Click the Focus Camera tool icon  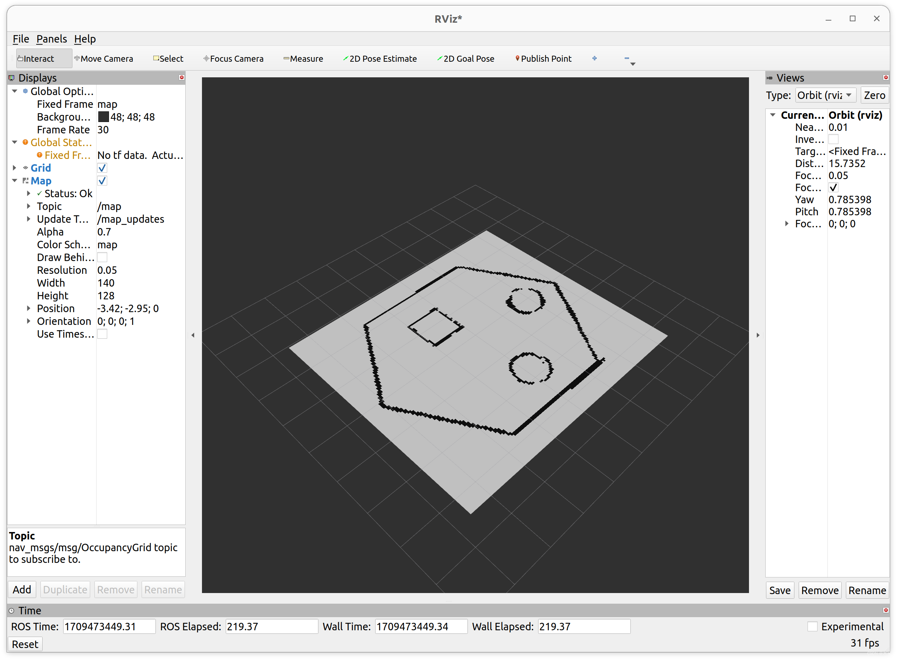pyautogui.click(x=206, y=59)
